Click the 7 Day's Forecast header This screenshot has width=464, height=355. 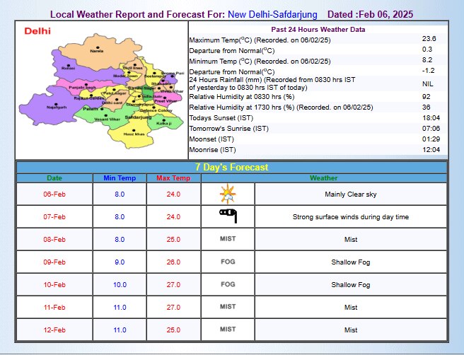232,167
